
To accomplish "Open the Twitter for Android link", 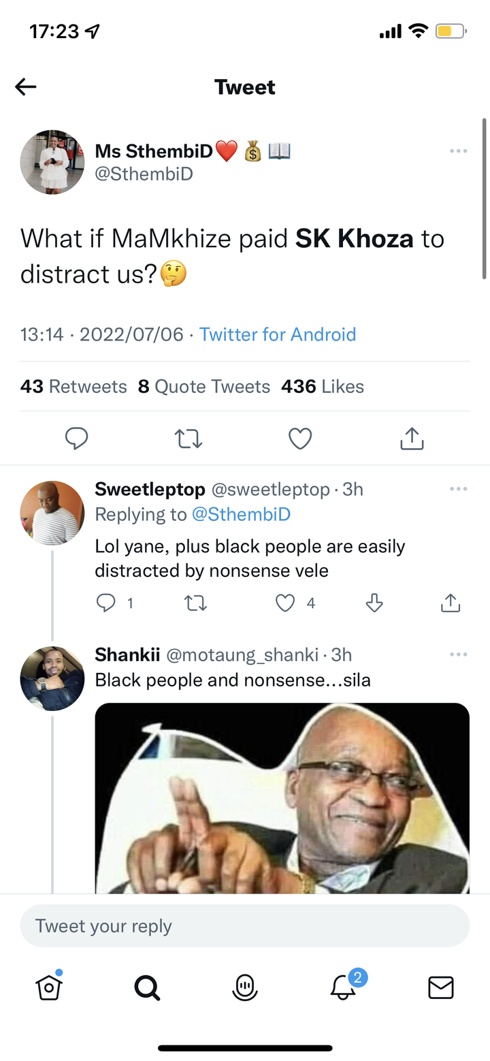I will click(278, 334).
